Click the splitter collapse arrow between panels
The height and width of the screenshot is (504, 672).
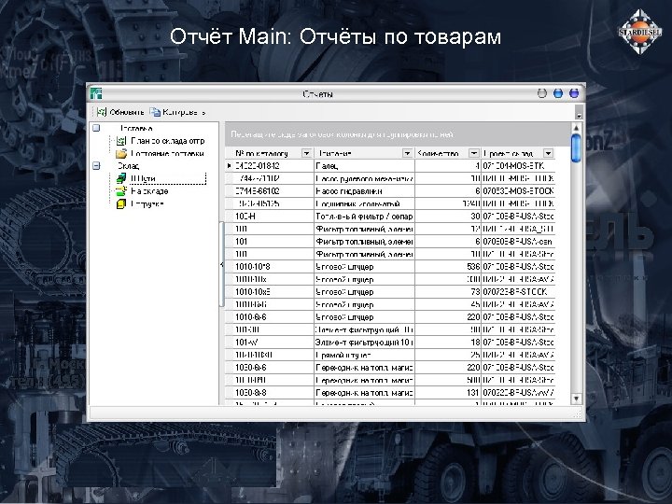click(221, 264)
